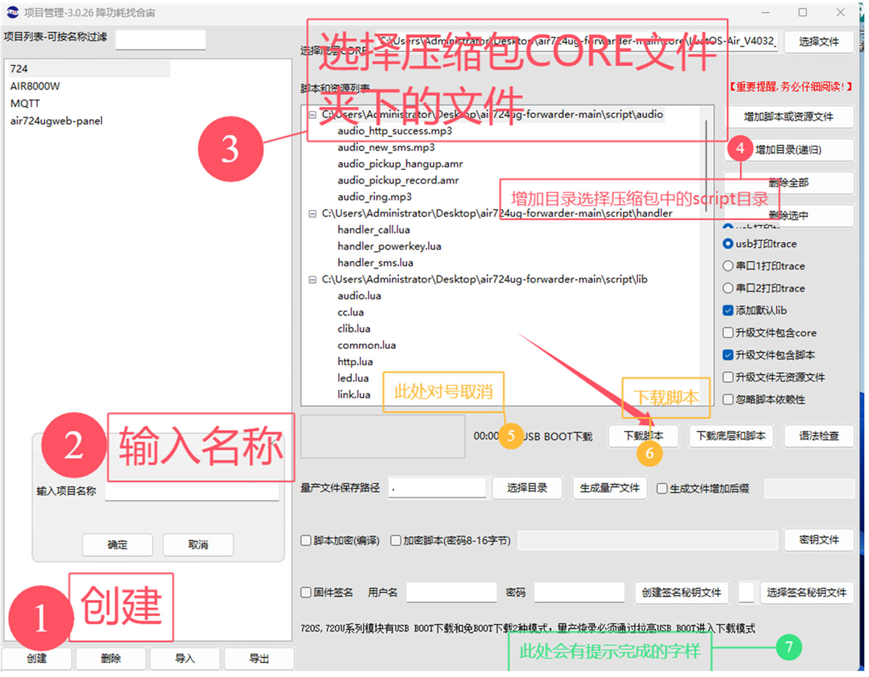869x677 pixels.
Task: Click 删除选中 button
Action: pos(789,215)
